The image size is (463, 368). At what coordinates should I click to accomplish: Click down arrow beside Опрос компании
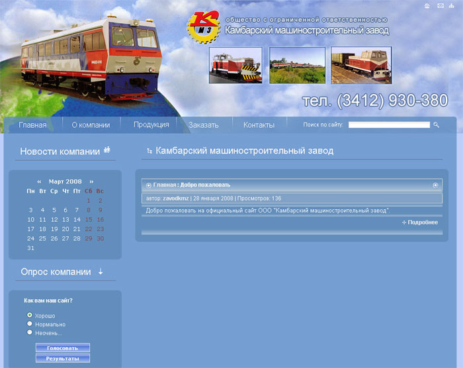pyautogui.click(x=101, y=271)
